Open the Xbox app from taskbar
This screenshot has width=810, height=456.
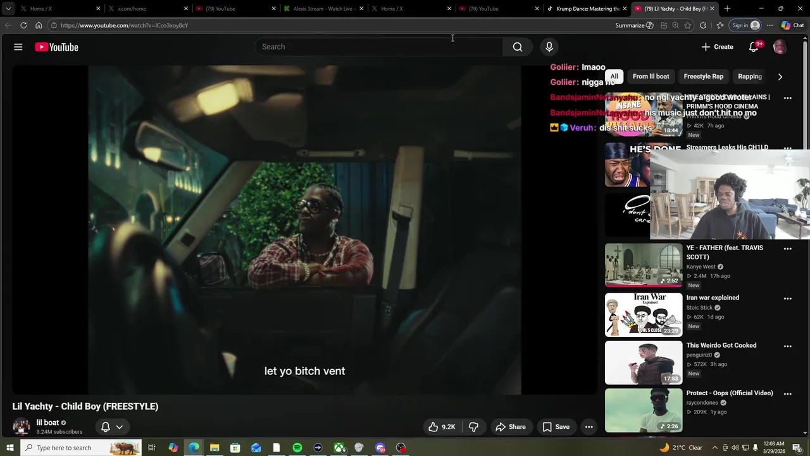tap(339, 448)
